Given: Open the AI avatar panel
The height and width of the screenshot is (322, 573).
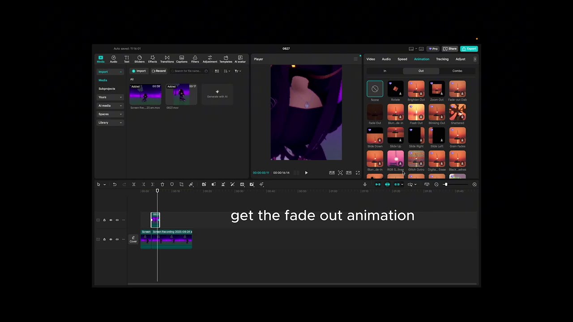Looking at the screenshot, I should [240, 59].
